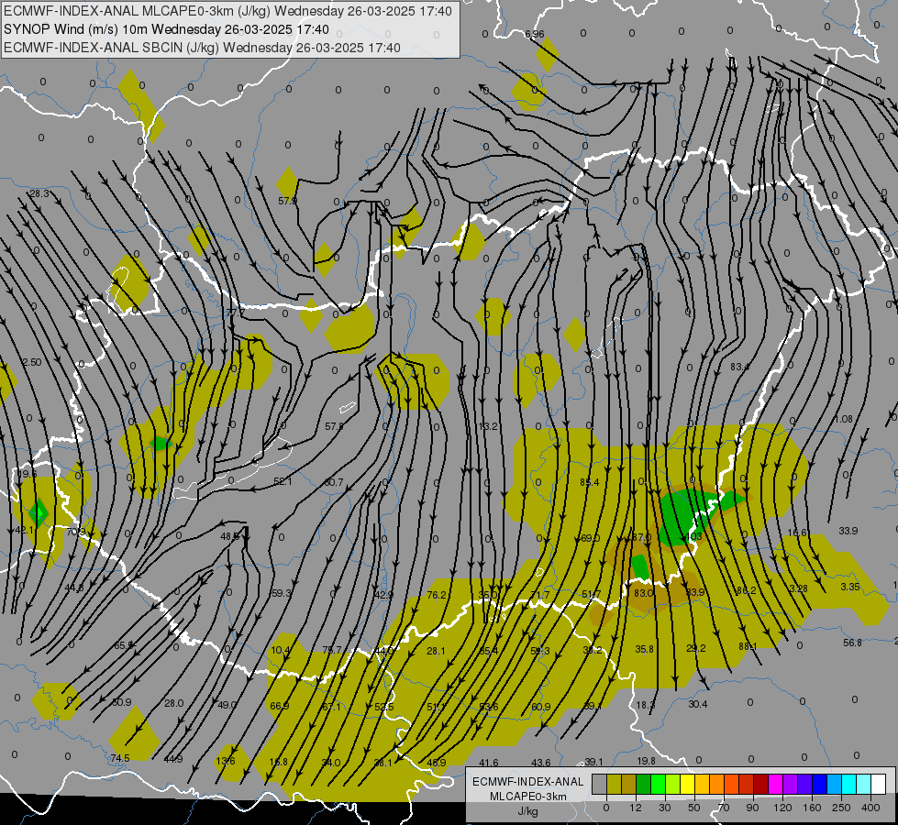Click the map value 83.4

(739, 367)
